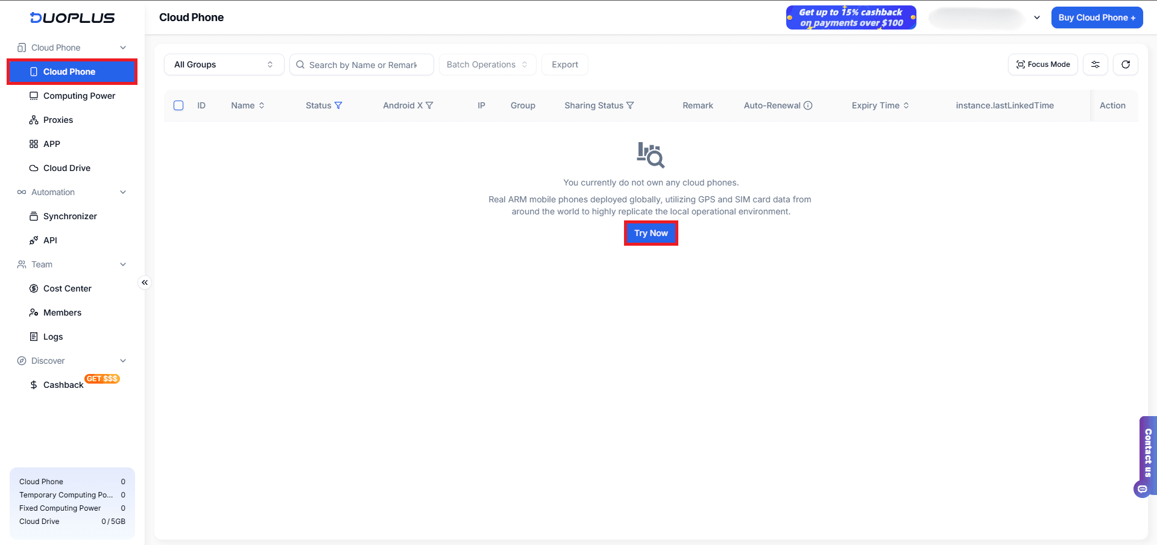
Task: Click the Synchronizer icon in the sidebar
Action: (34, 216)
